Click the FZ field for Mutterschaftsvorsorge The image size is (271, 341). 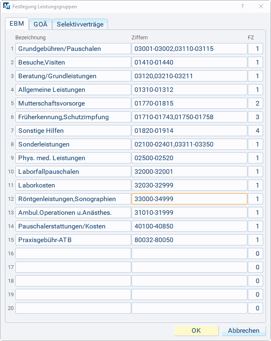pyautogui.click(x=256, y=103)
